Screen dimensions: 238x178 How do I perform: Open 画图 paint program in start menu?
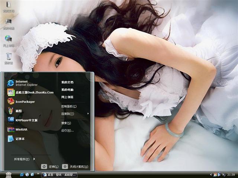[15, 111]
